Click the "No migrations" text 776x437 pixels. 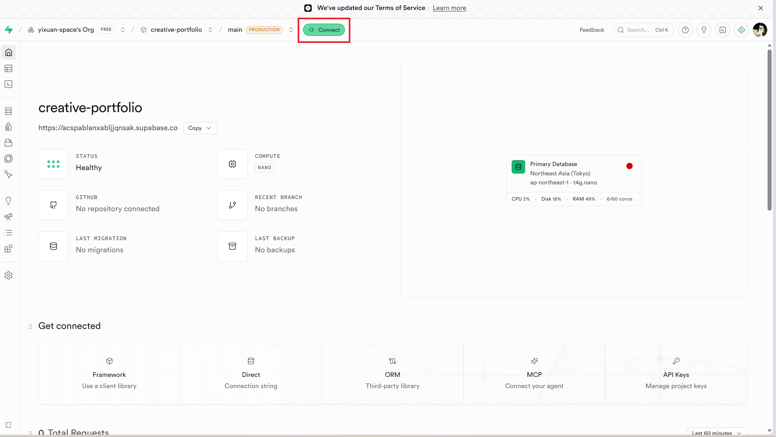click(x=99, y=250)
